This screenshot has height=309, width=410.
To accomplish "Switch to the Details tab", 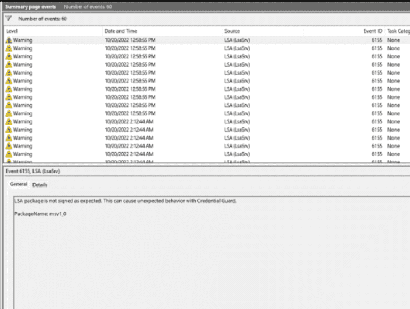I will 40,185.
